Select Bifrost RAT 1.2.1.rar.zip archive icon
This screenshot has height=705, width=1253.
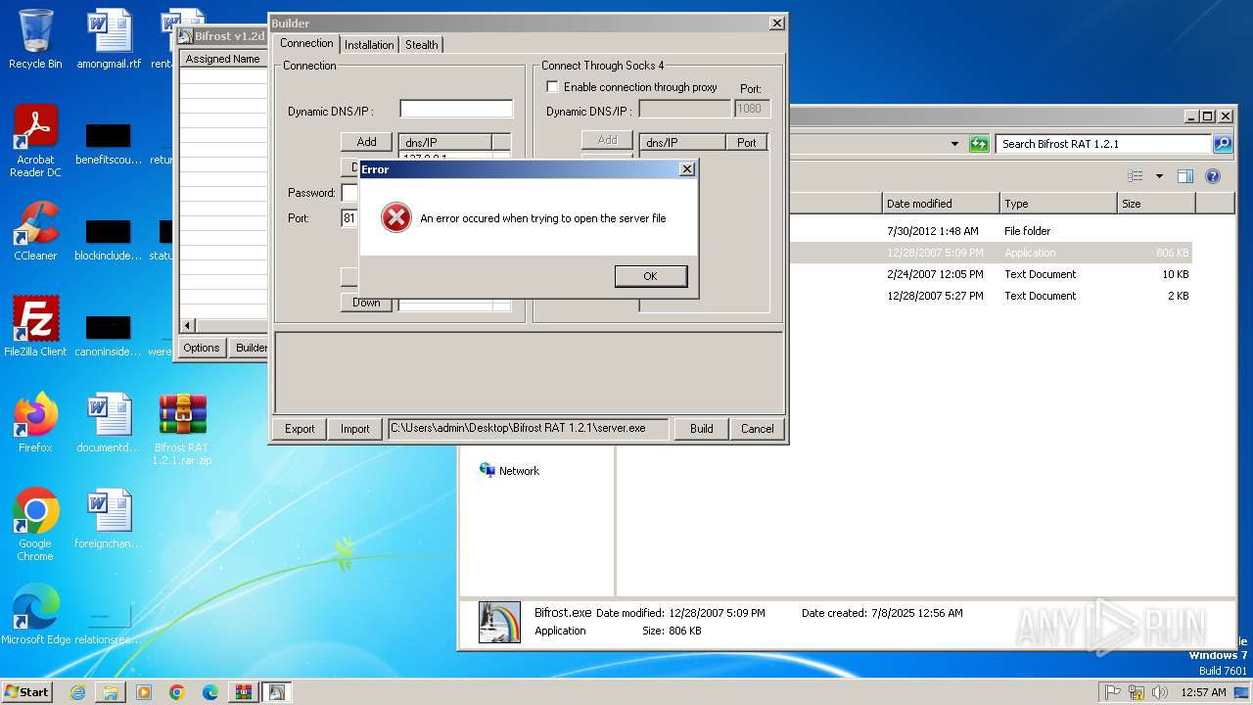pyautogui.click(x=182, y=429)
